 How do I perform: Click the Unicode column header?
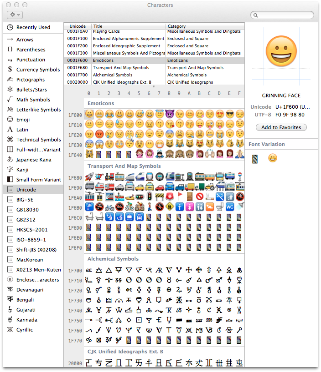coord(78,26)
